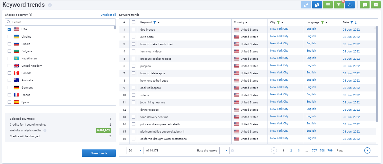Go to page 3 in pagination

click(x=299, y=151)
